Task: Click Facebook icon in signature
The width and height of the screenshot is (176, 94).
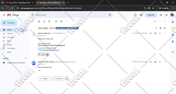Action: (39, 54)
